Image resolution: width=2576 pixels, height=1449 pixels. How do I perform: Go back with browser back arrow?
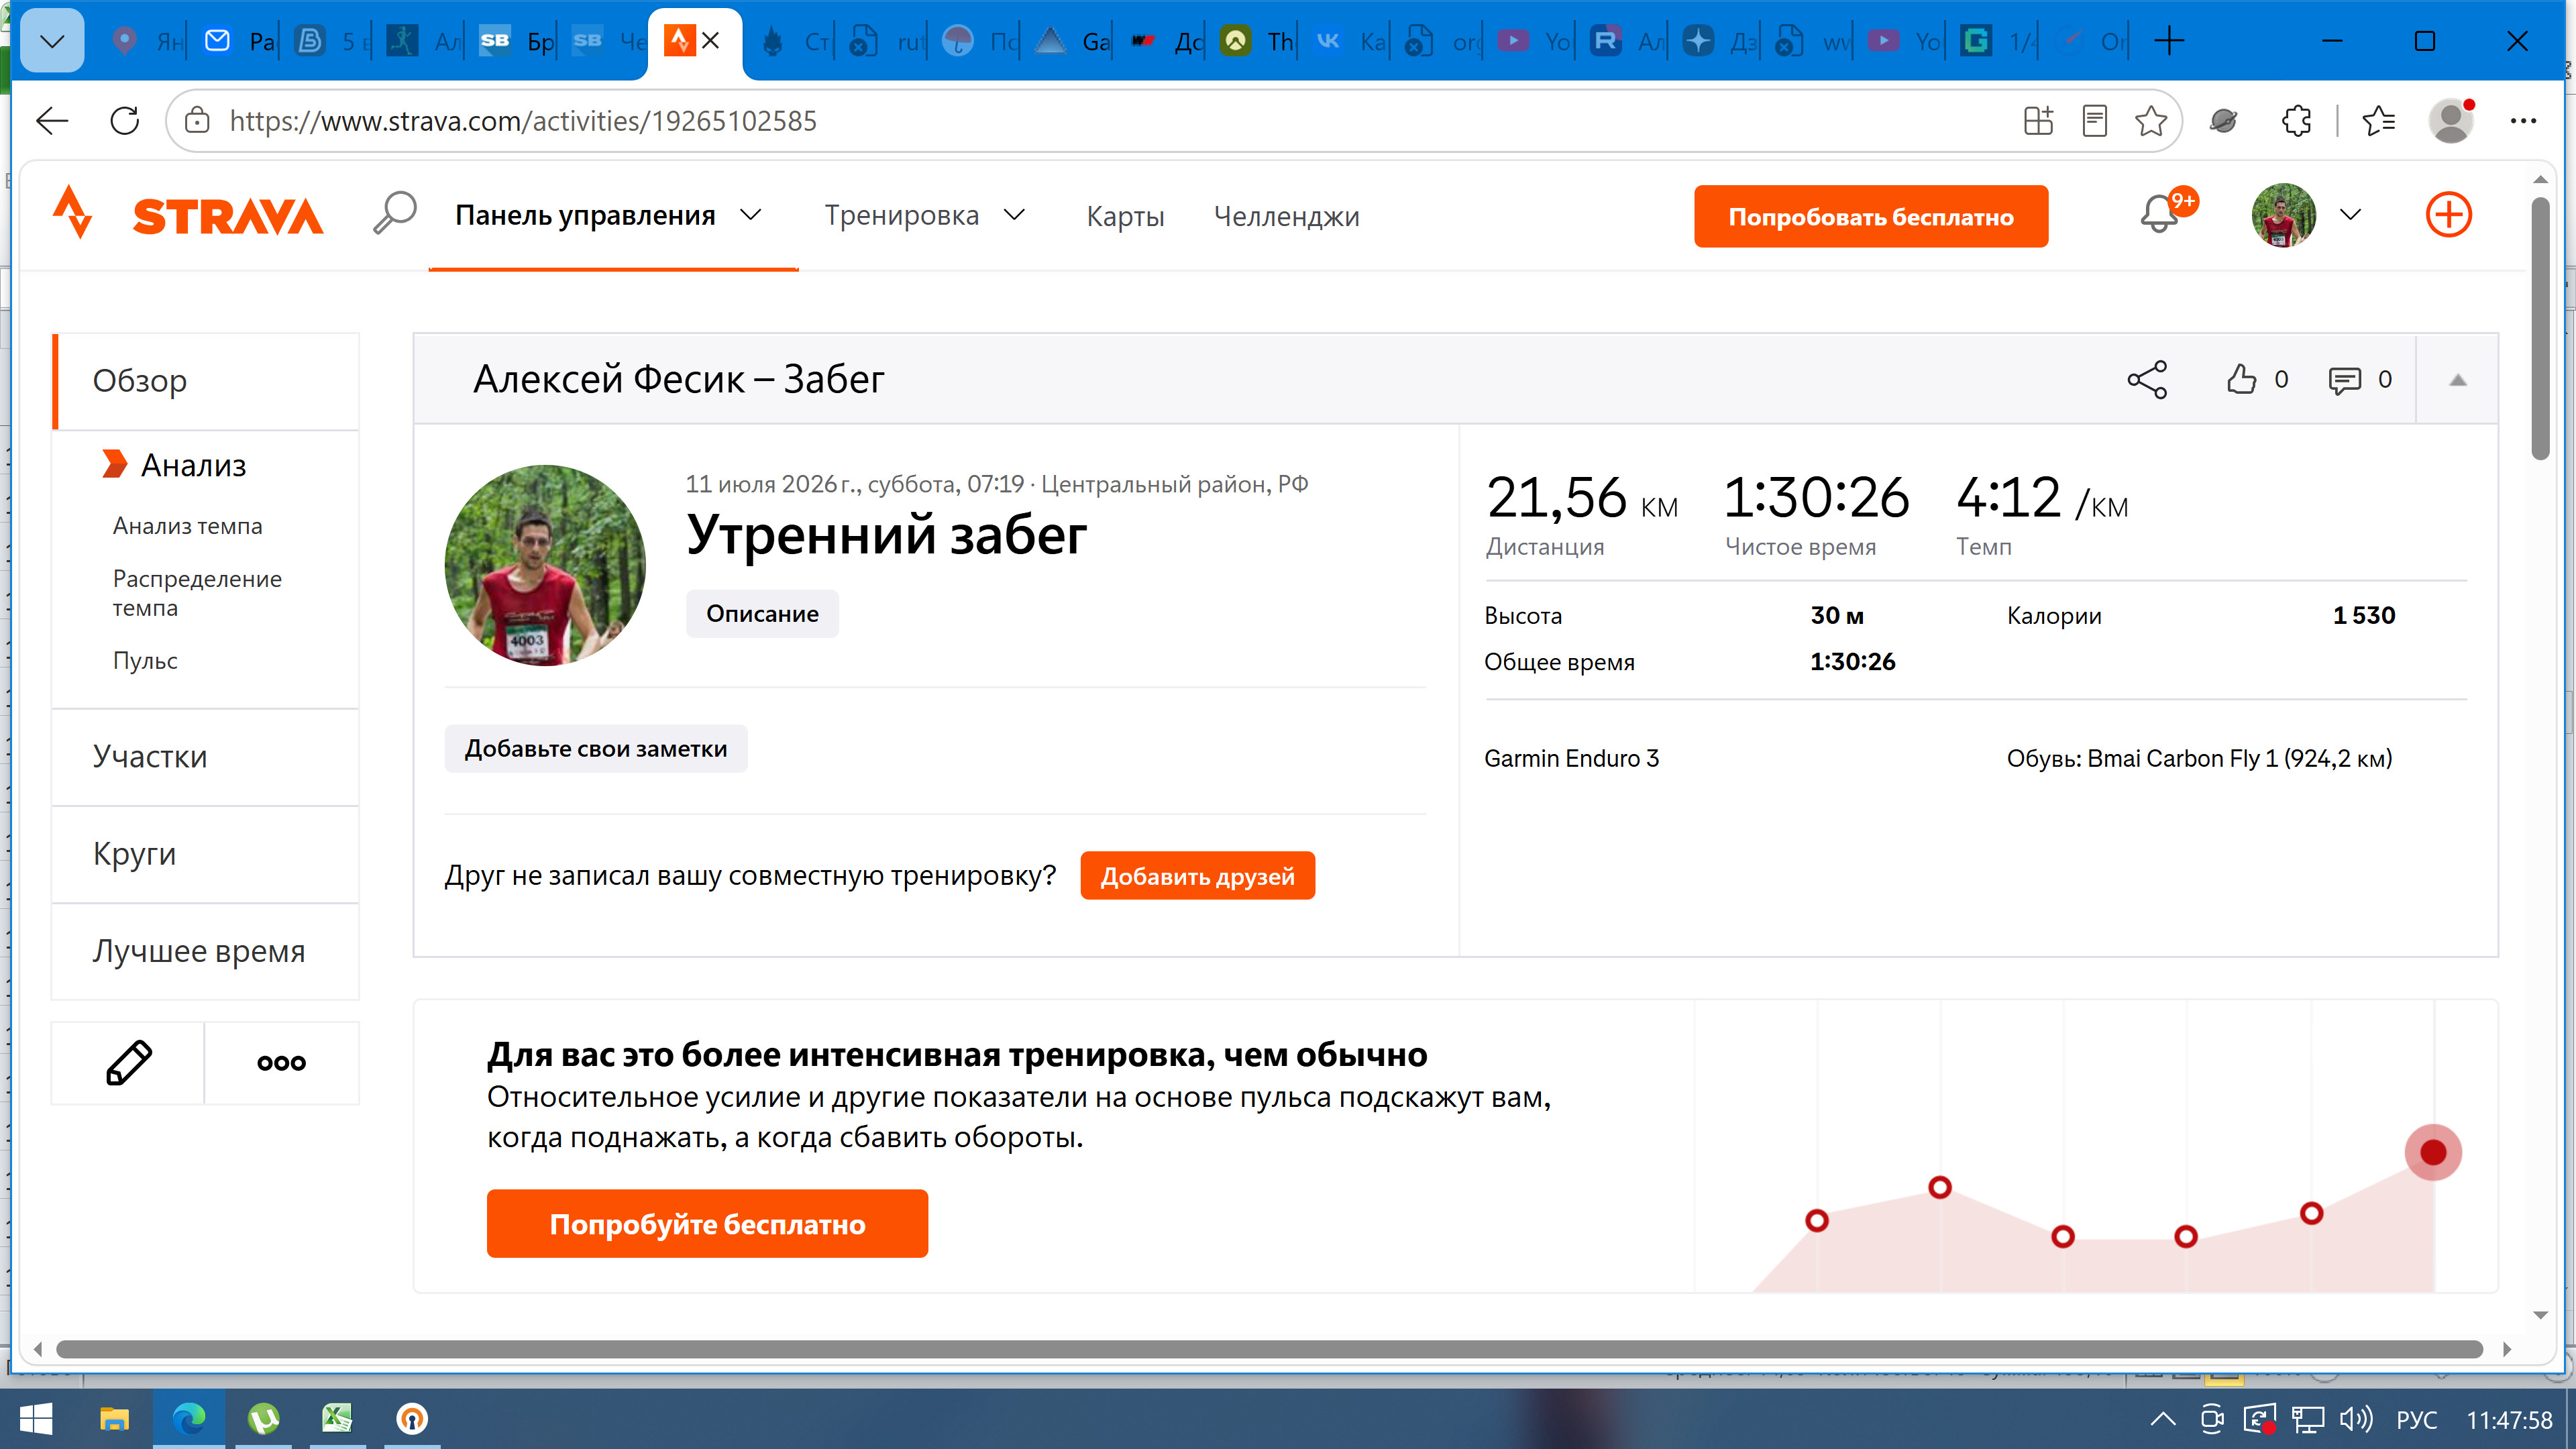(52, 121)
